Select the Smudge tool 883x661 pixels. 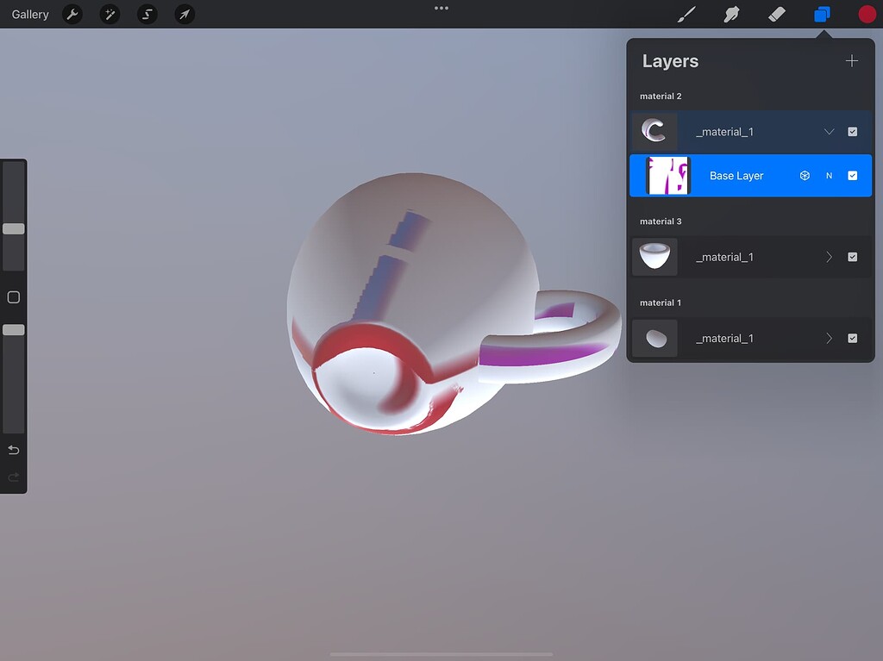(x=731, y=14)
